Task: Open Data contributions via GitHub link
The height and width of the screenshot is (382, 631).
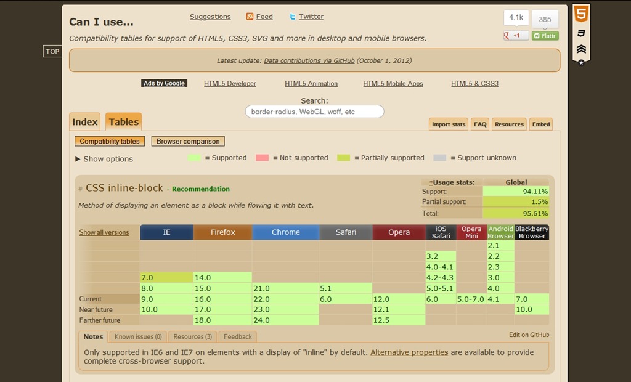Action: (x=309, y=61)
